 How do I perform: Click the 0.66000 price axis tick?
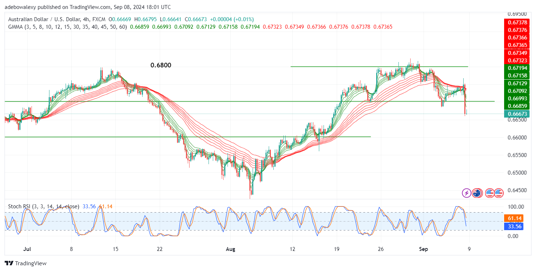(x=516, y=138)
